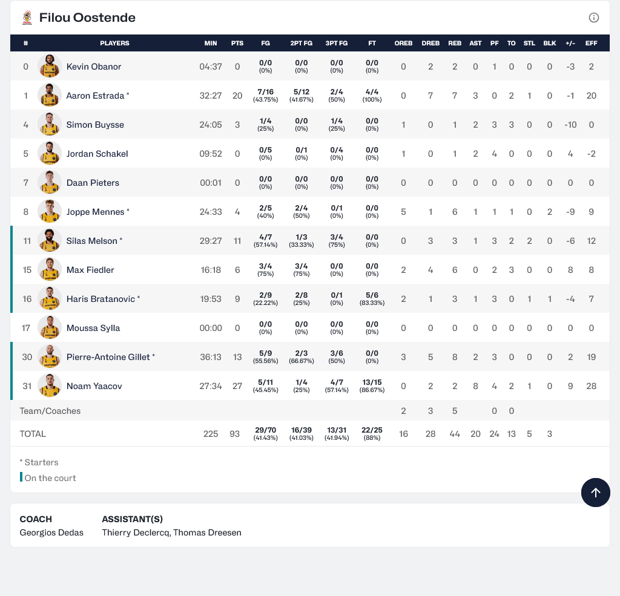Click the info icon beside team title
Viewport: 620px width, 596px height.
pos(594,18)
